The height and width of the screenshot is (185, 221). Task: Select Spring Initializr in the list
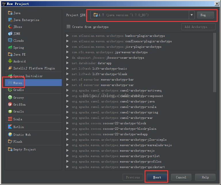tap(33, 76)
